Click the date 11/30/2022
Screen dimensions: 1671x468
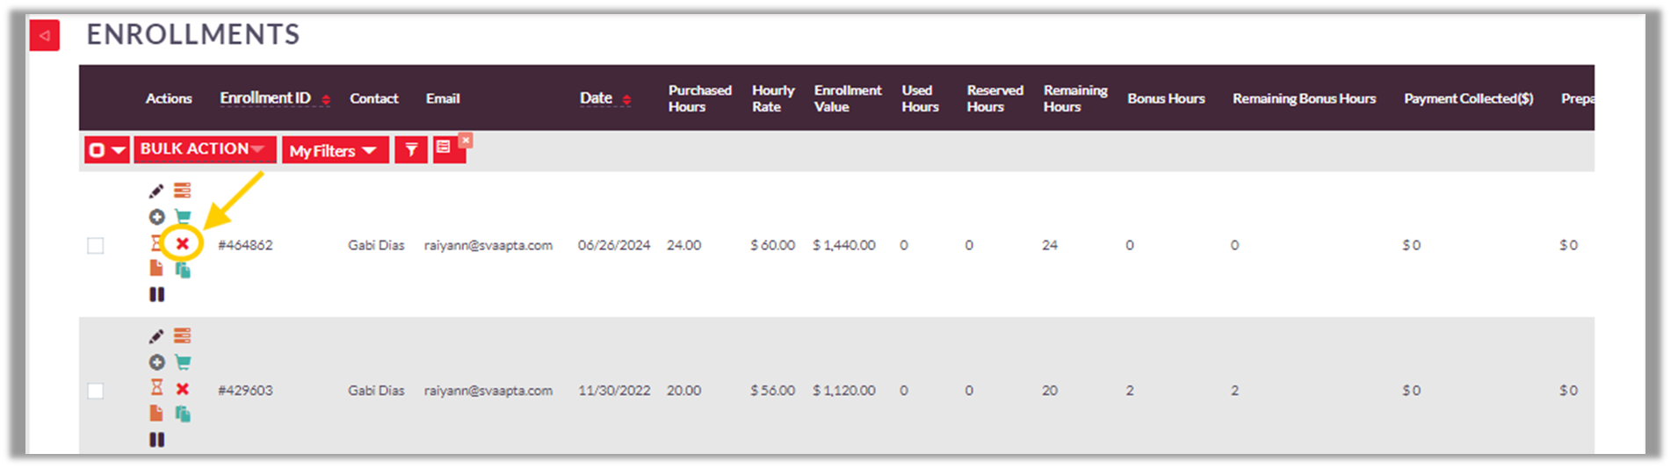click(614, 390)
